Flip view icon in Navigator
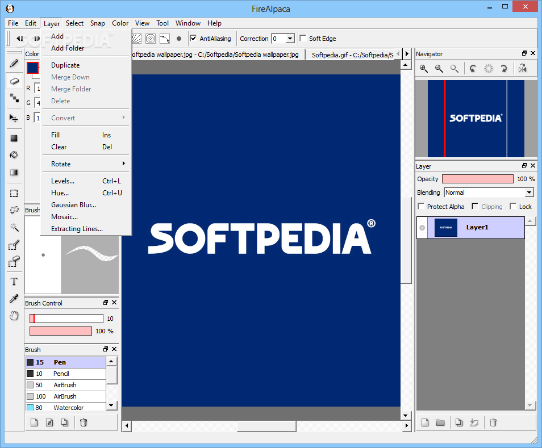 pyautogui.click(x=522, y=68)
